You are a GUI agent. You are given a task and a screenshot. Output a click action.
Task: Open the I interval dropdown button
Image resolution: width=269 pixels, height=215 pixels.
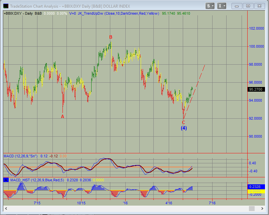(x=222, y=6)
